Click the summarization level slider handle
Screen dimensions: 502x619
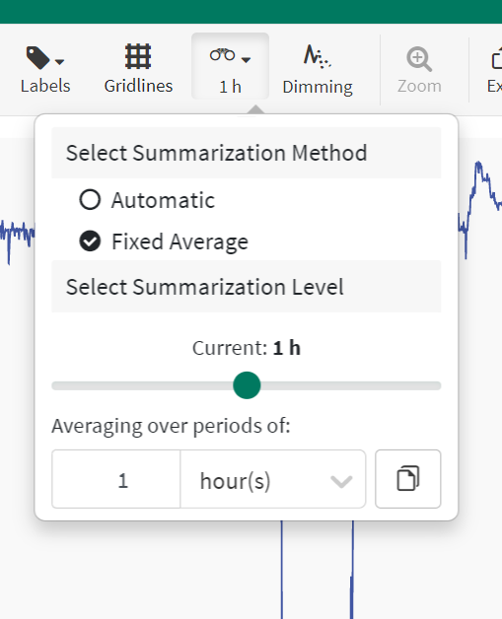pyautogui.click(x=247, y=385)
